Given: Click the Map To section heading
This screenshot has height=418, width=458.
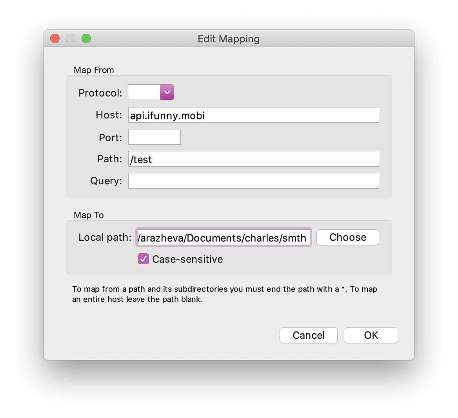Looking at the screenshot, I should click(89, 215).
